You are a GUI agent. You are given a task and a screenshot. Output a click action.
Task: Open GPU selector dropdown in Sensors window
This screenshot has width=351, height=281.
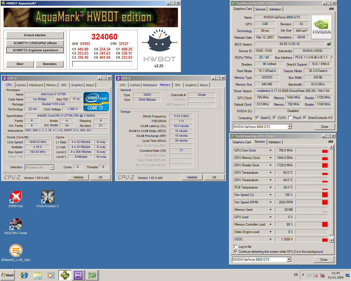coord(289,259)
